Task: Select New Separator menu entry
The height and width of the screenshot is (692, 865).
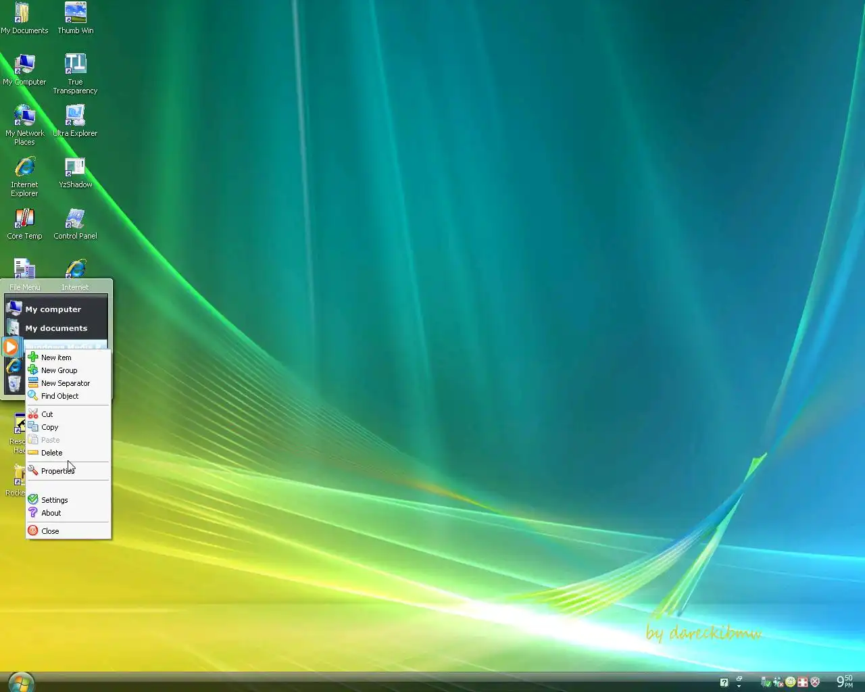Action: (x=68, y=383)
